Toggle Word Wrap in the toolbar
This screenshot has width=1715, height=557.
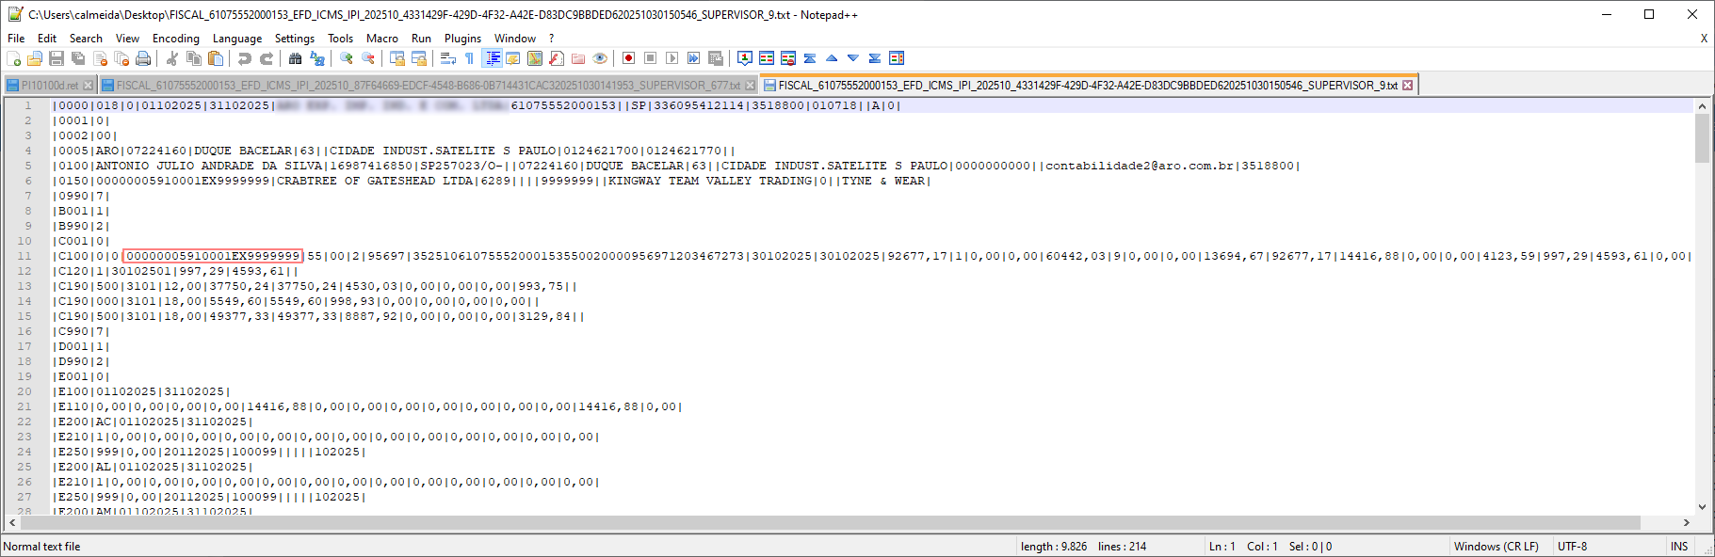coord(448,58)
